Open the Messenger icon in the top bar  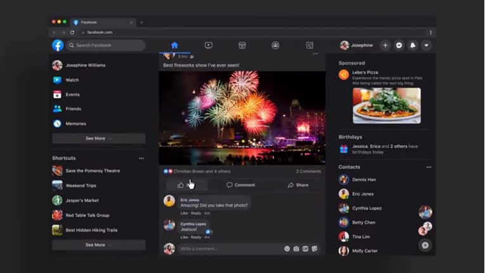click(x=399, y=45)
